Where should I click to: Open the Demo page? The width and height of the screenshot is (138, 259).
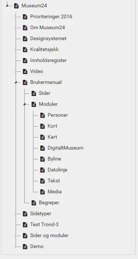[x=37, y=247]
